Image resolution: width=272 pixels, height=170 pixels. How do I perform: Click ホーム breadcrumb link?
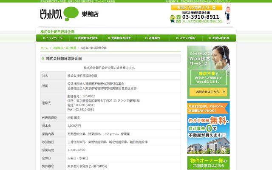pyautogui.click(x=44, y=48)
